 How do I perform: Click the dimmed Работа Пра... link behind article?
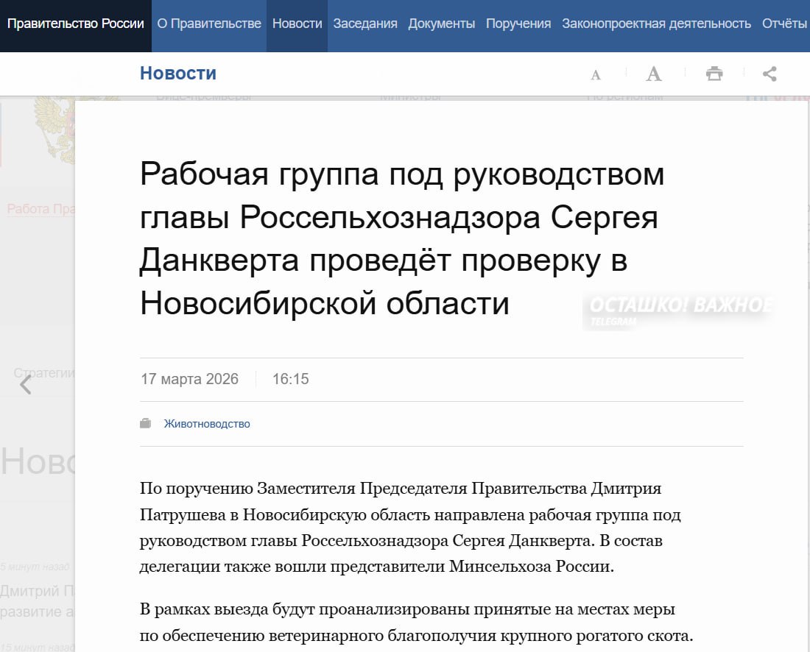pyautogui.click(x=40, y=209)
